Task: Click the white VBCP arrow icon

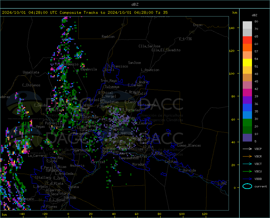Action: point(247,149)
